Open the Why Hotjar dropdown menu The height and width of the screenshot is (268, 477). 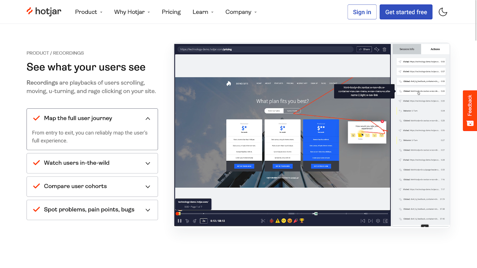click(x=132, y=12)
